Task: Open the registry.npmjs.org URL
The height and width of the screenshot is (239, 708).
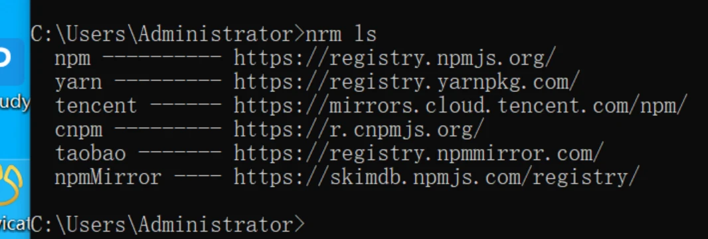Action: click(x=395, y=59)
